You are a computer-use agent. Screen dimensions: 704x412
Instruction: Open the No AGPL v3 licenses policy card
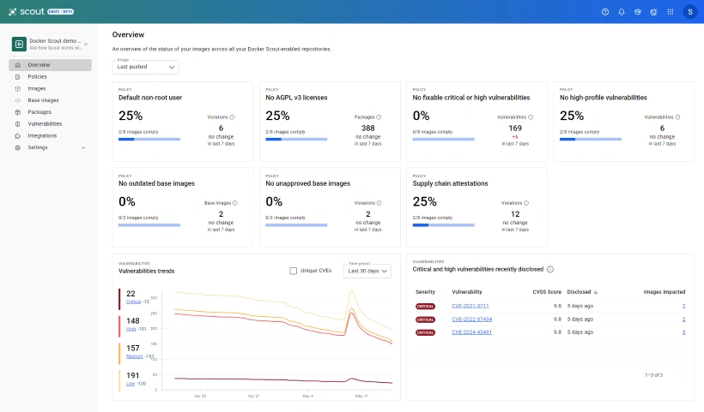tap(330, 122)
